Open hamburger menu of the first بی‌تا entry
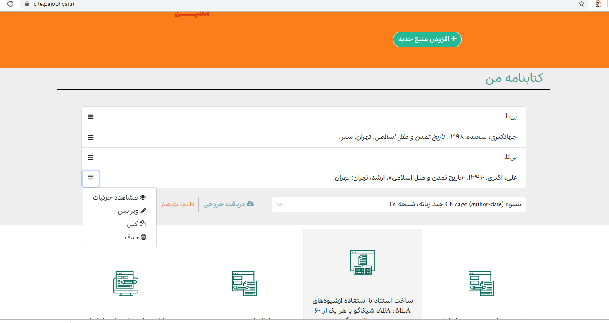 (x=91, y=117)
